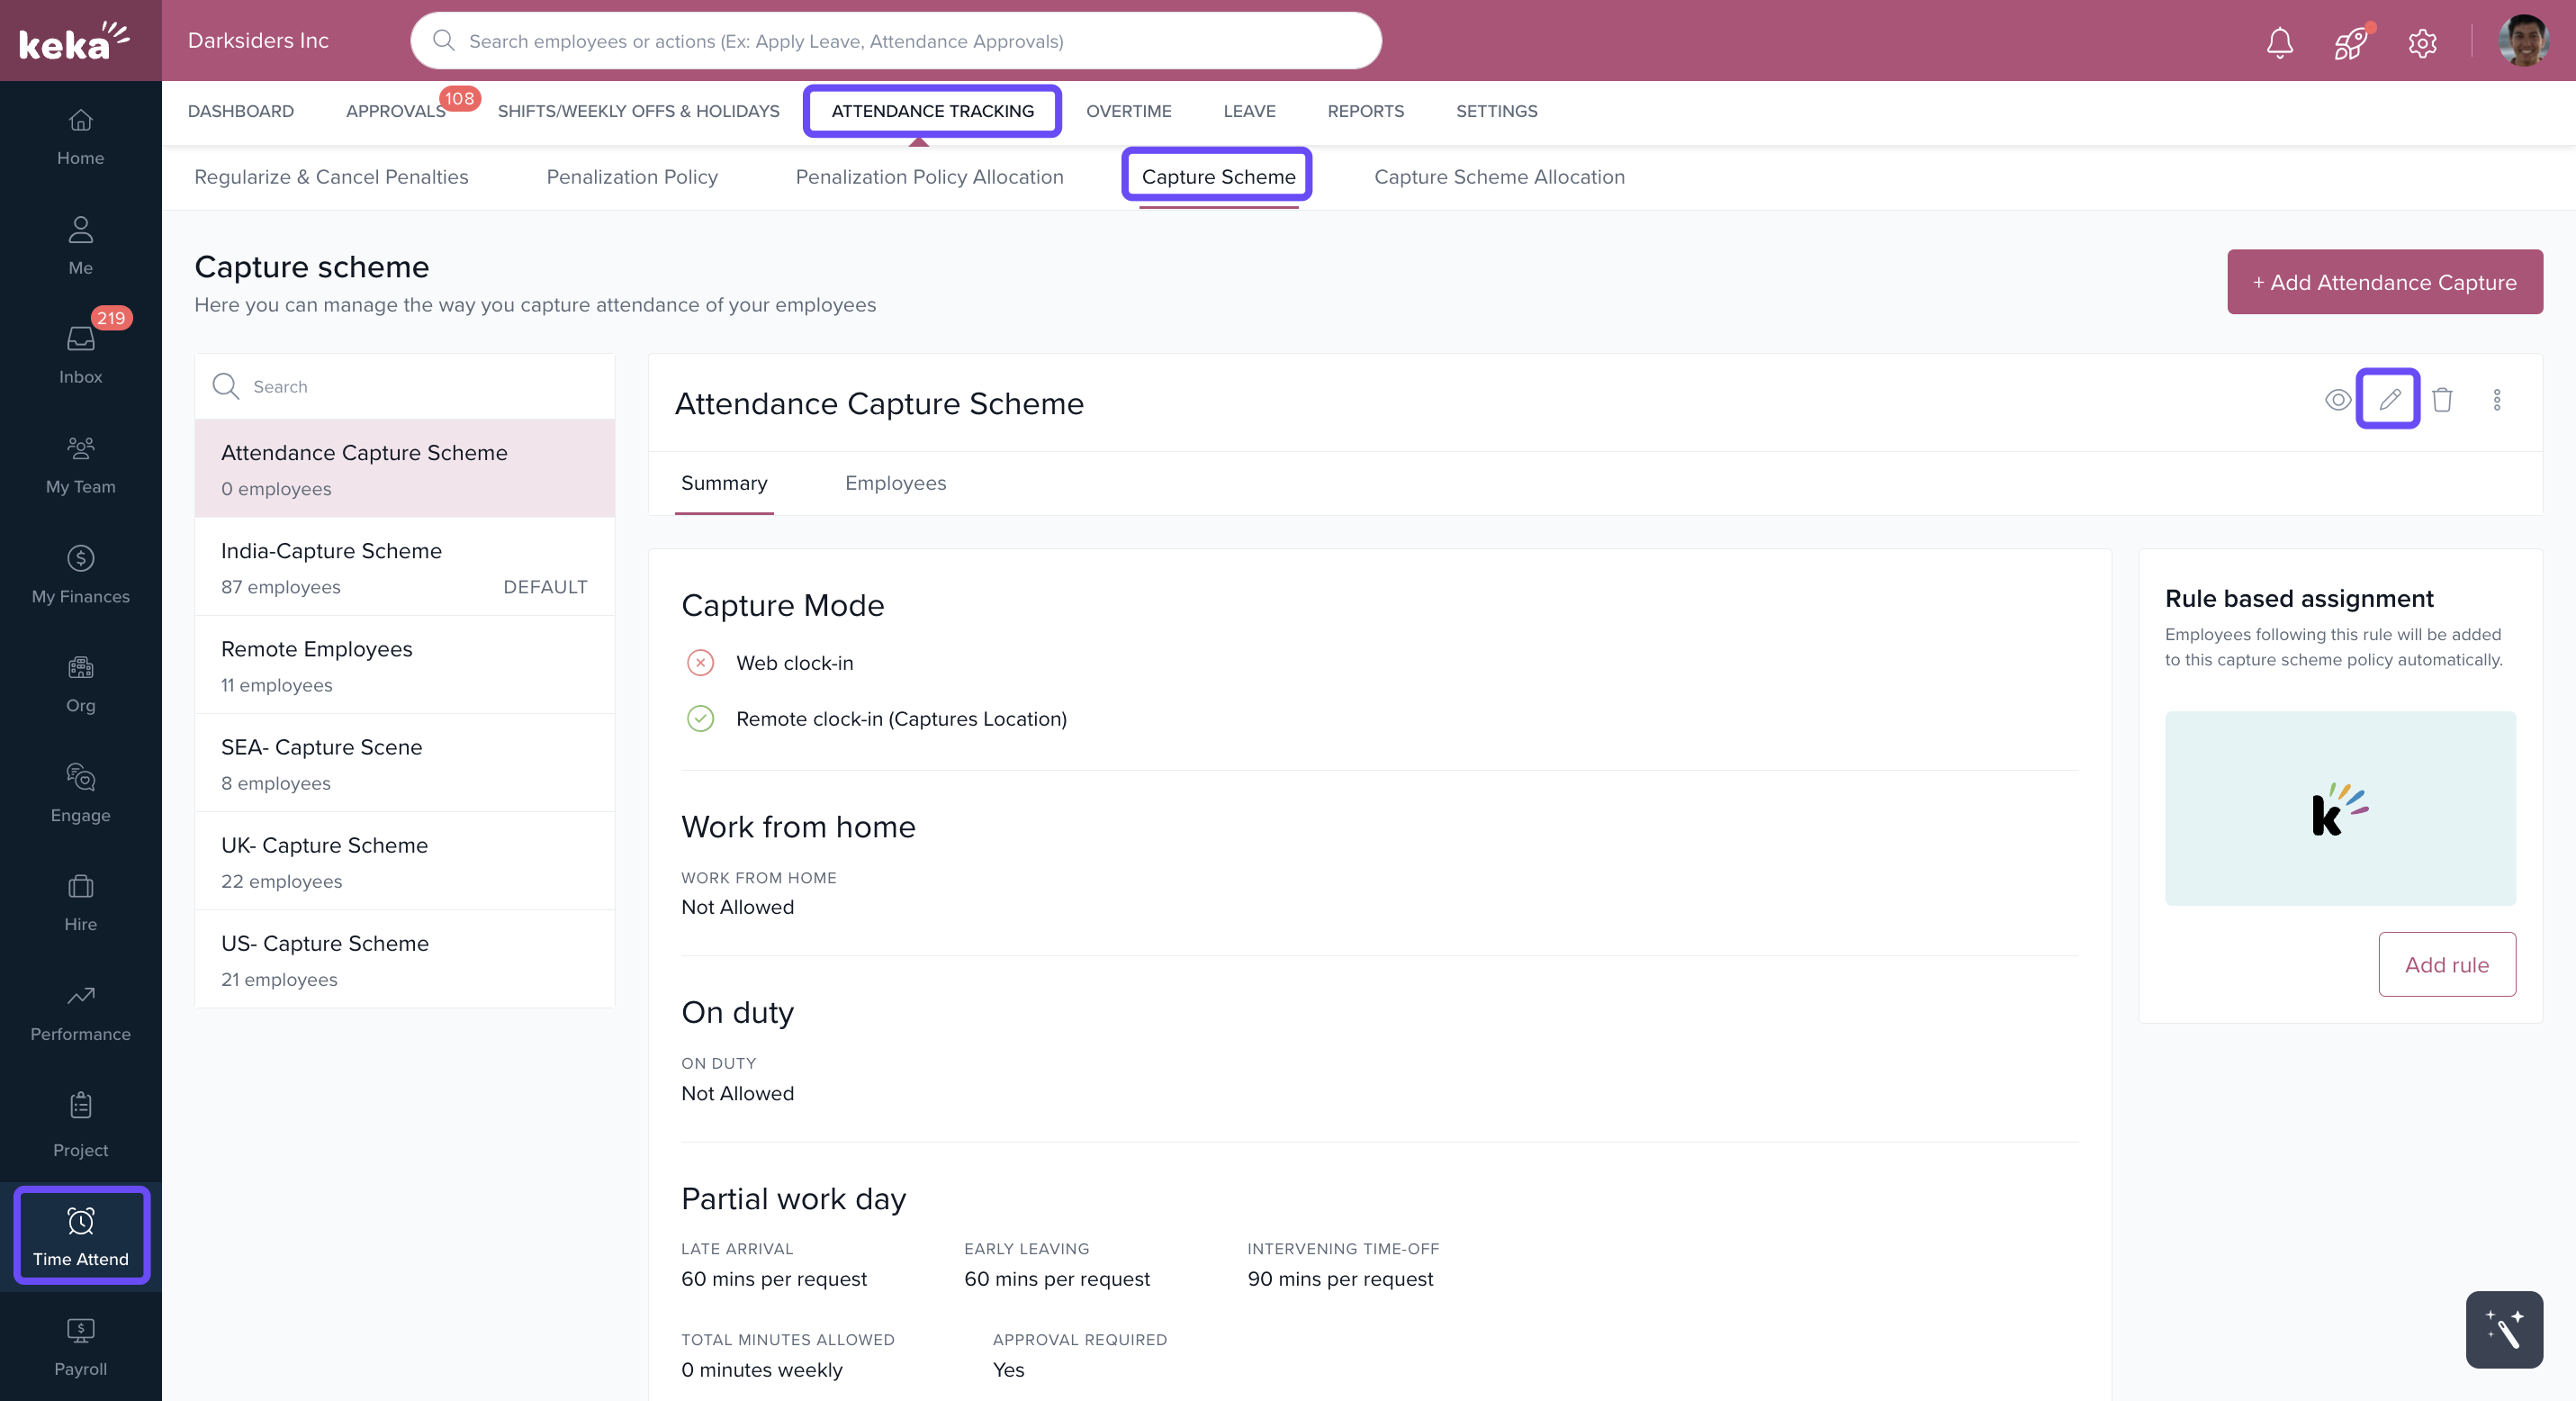Click the pencil edit icon for scheme
2576x1401 pixels.
(x=2388, y=400)
